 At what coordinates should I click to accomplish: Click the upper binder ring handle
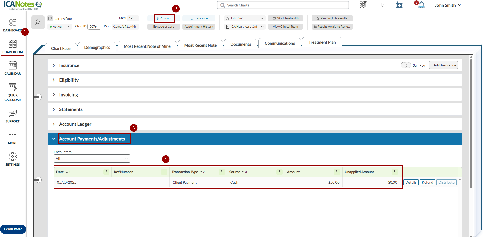coord(38,97)
